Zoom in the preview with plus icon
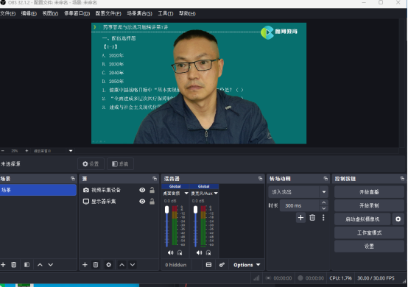 click(27, 151)
